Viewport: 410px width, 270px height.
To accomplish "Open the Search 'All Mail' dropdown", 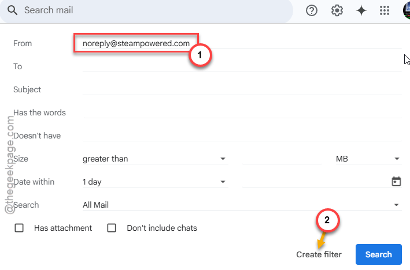I will 242,205.
